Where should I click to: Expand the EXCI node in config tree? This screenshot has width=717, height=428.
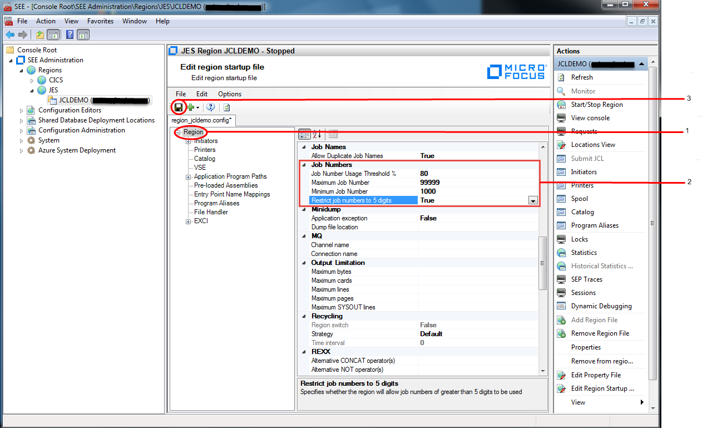(x=189, y=222)
